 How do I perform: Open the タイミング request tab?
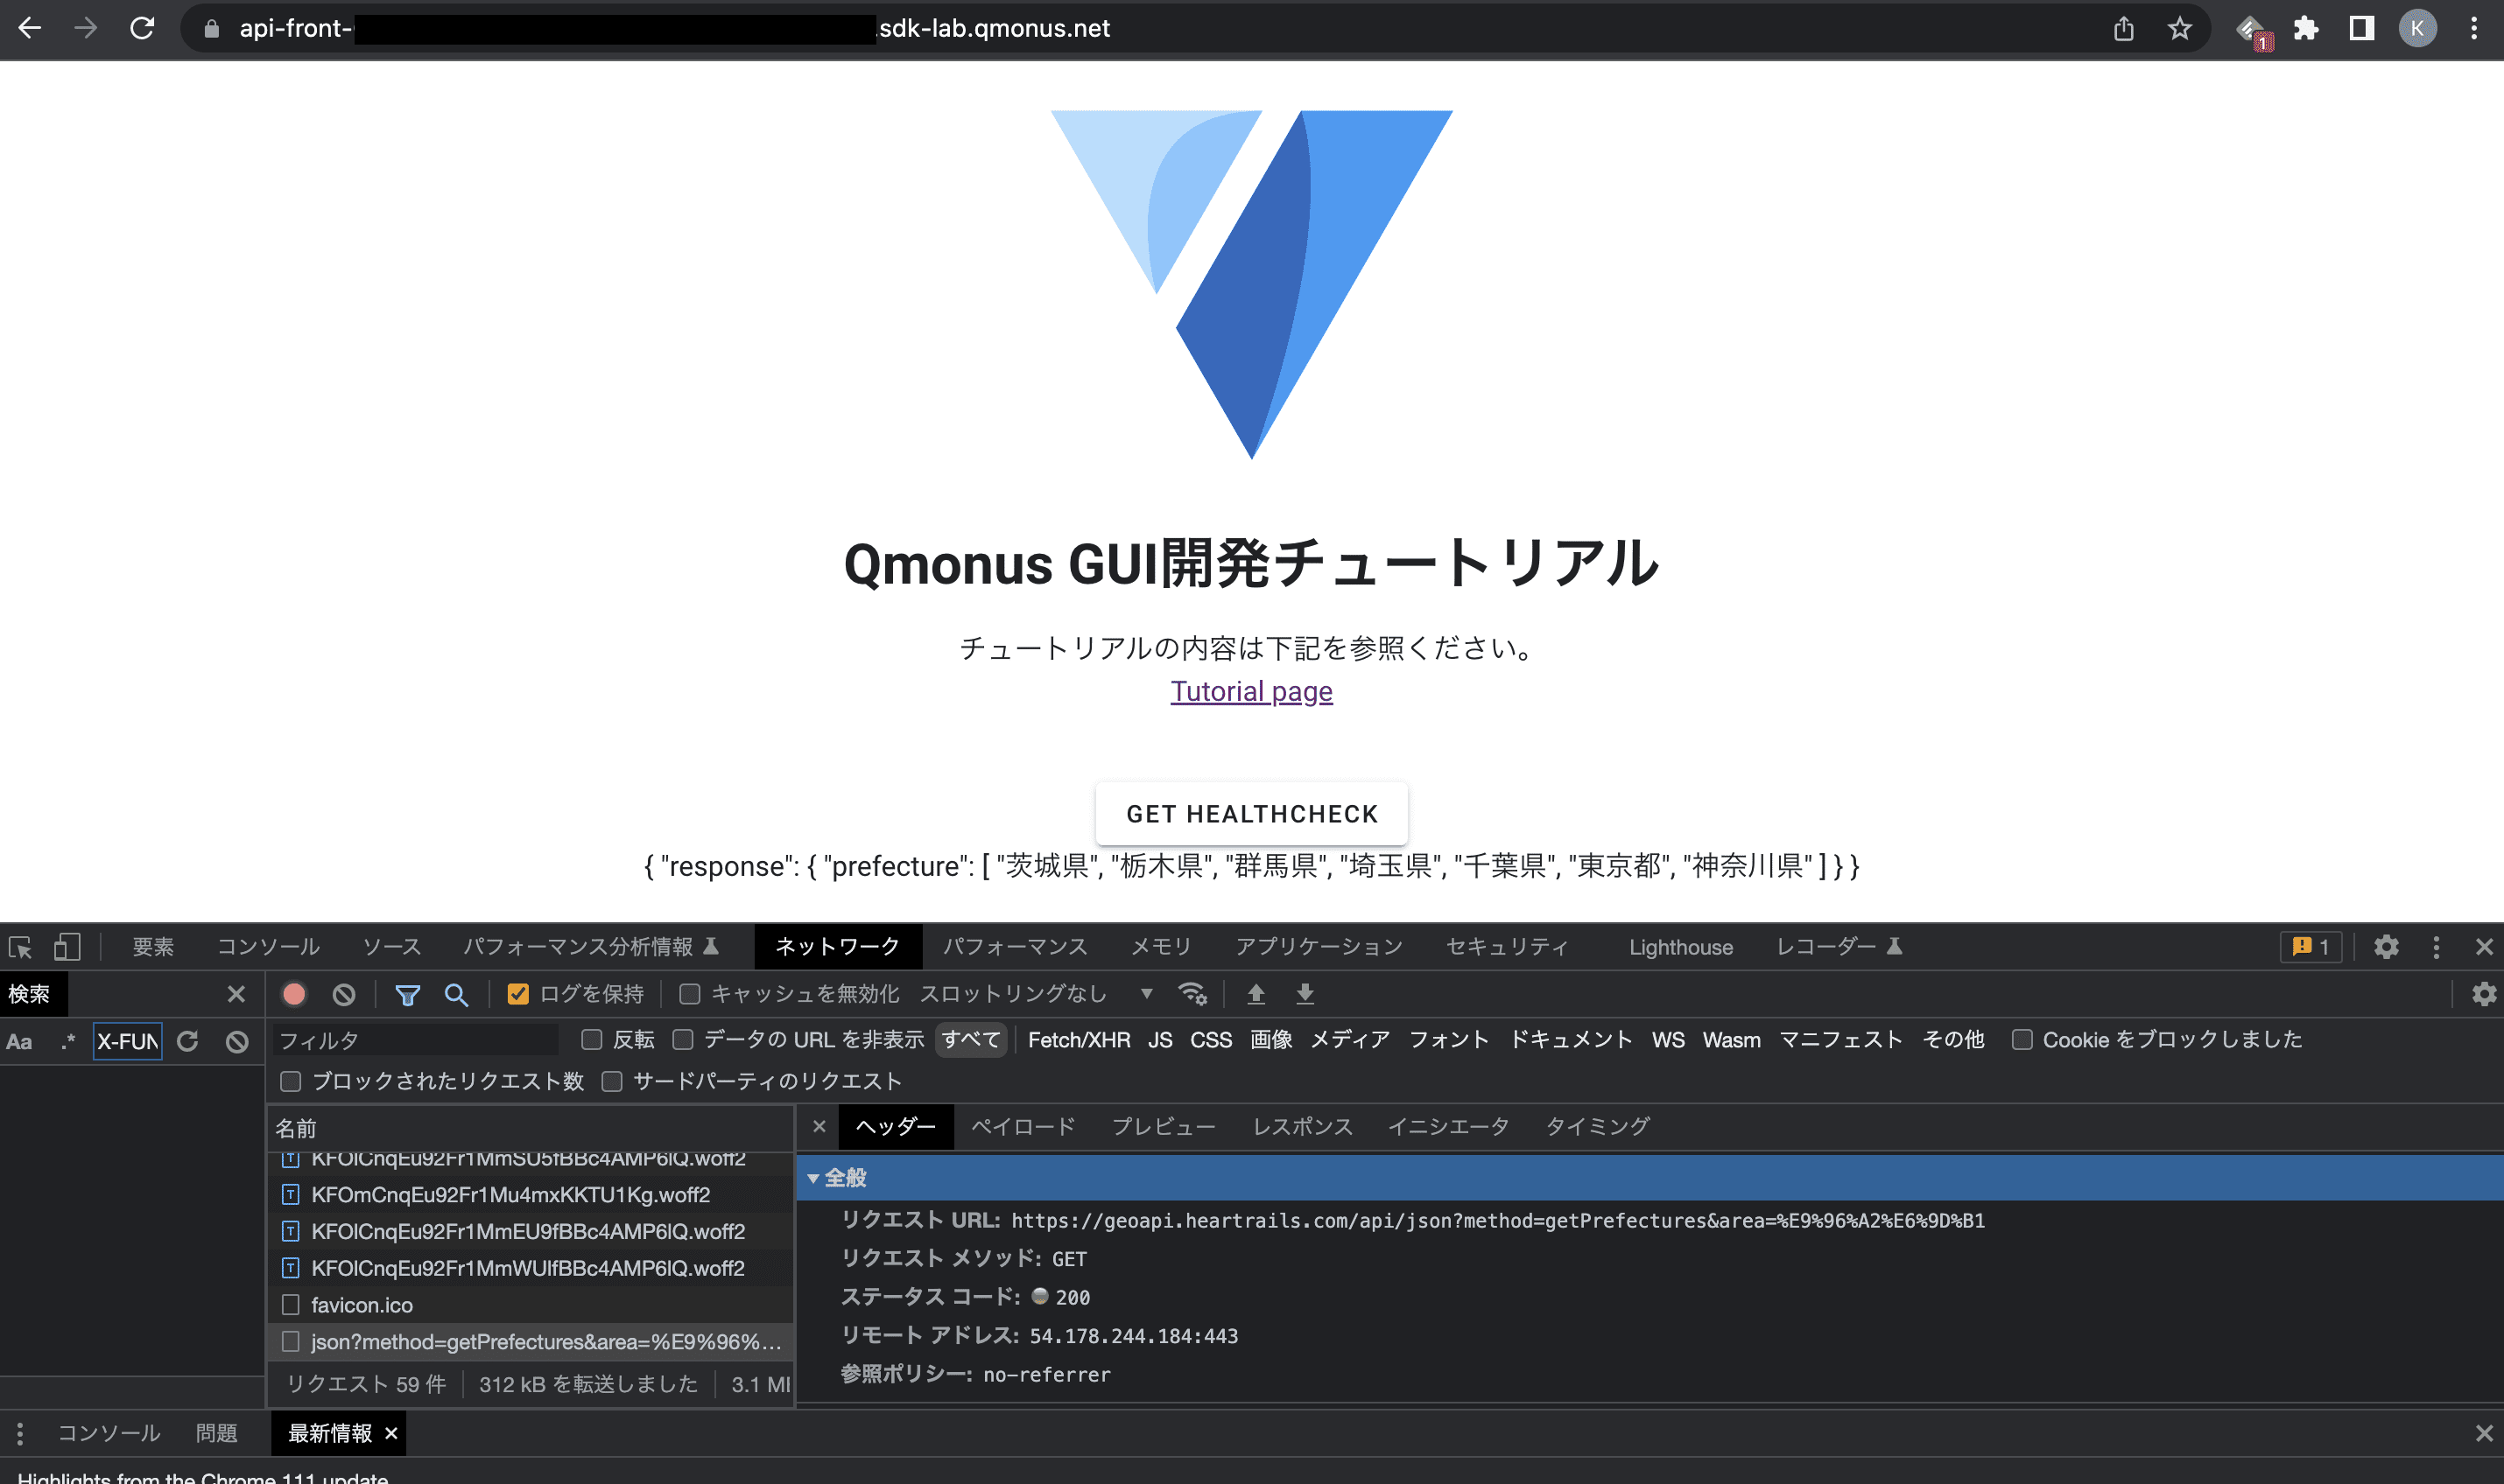1598,1127
